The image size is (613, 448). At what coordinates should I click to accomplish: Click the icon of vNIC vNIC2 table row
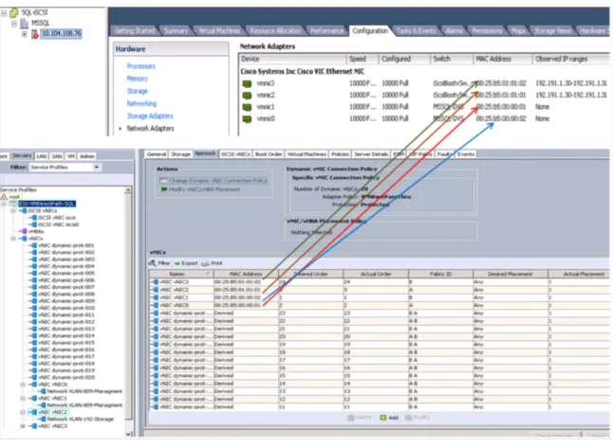155,290
